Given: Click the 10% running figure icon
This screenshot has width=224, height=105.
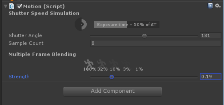Looking at the screenshot, I should (114, 64).
